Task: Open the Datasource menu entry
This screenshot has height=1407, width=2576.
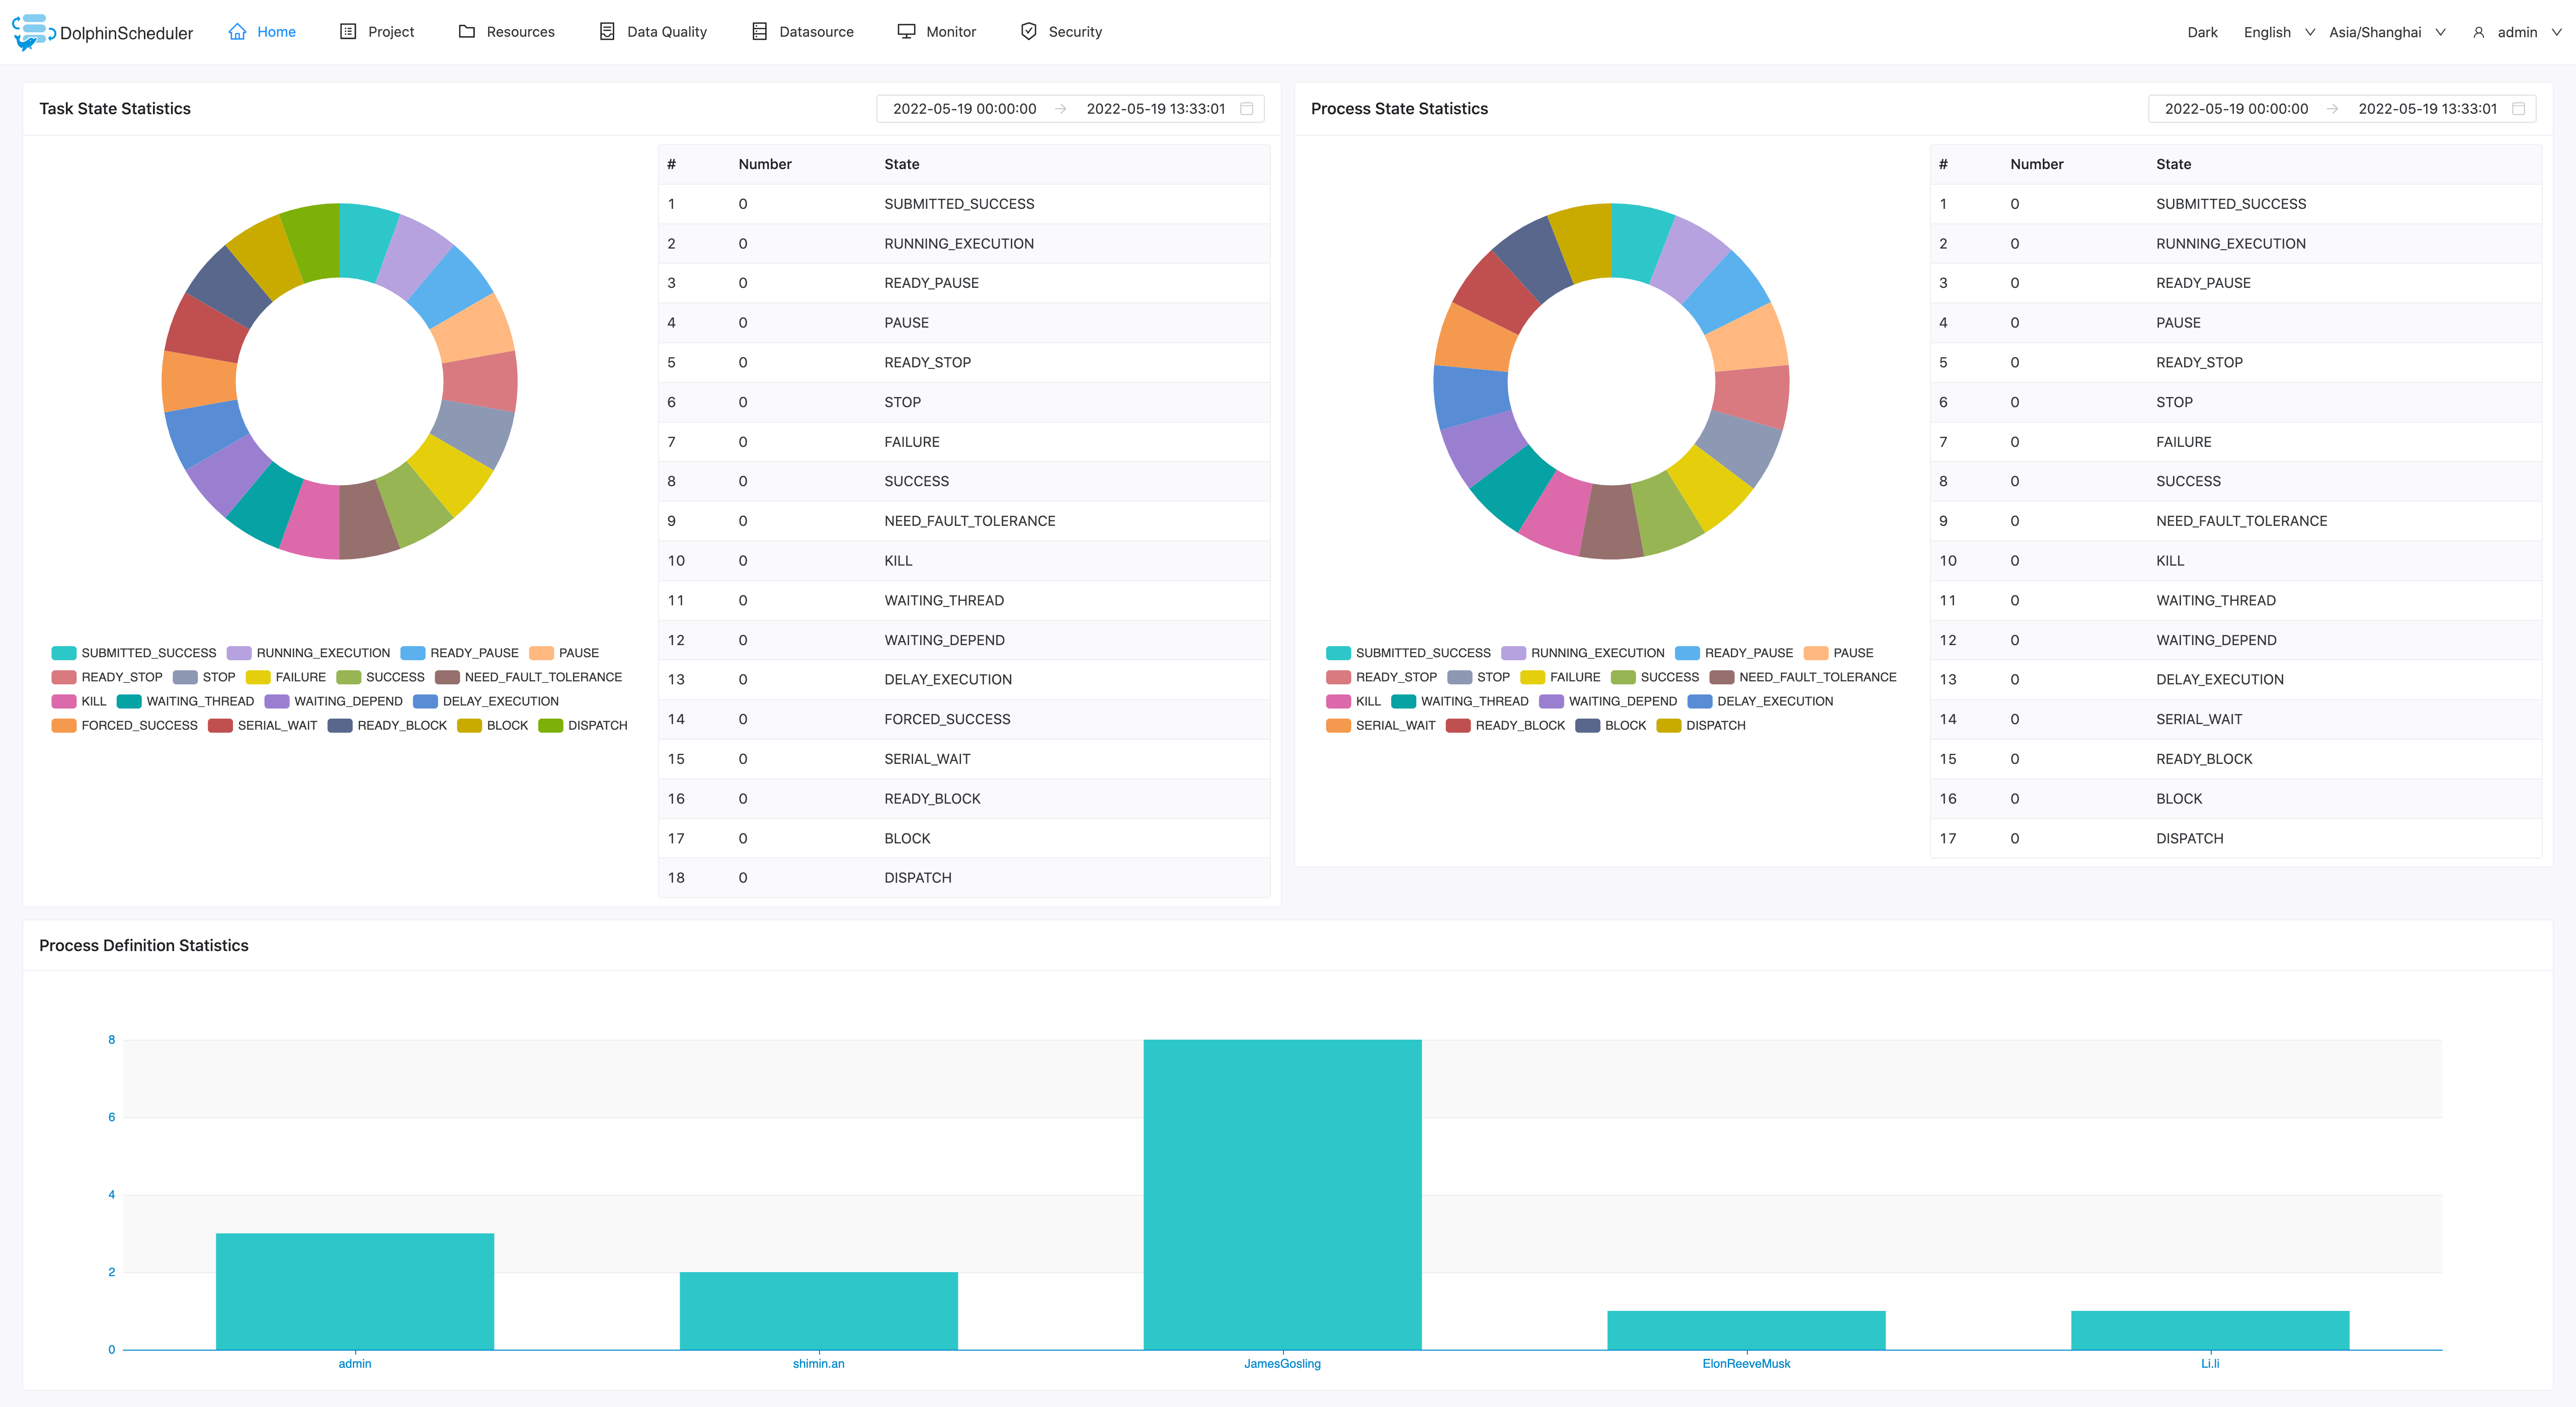Action: click(x=815, y=31)
